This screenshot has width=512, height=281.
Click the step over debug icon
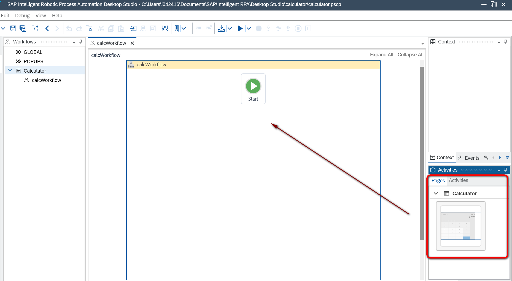pyautogui.click(x=278, y=28)
